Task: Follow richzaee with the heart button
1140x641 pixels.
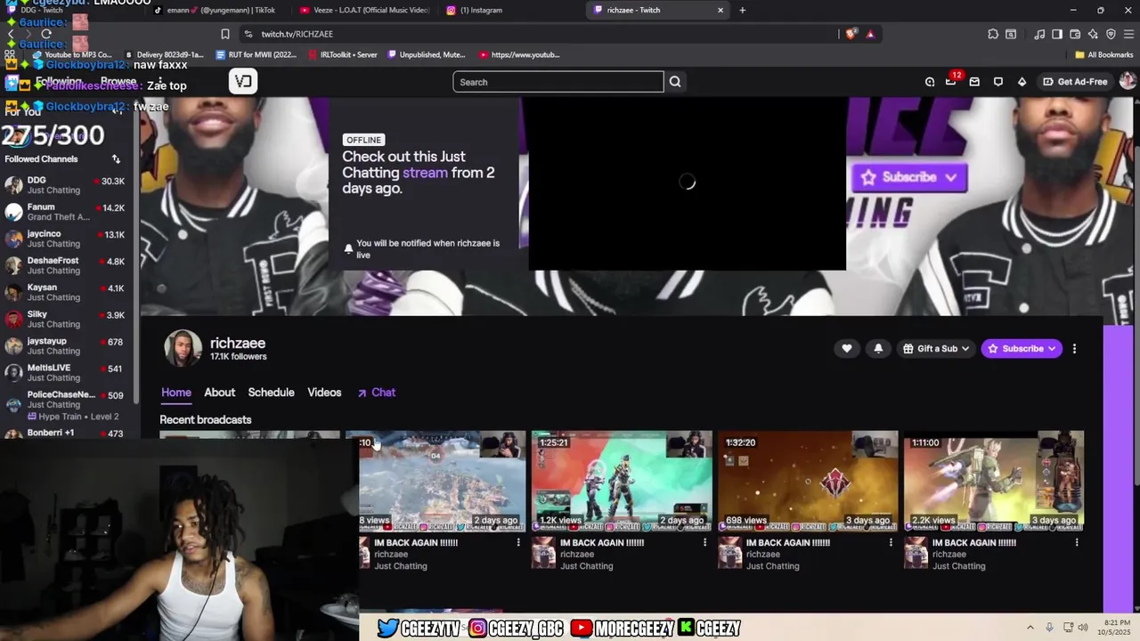Action: pyautogui.click(x=847, y=349)
